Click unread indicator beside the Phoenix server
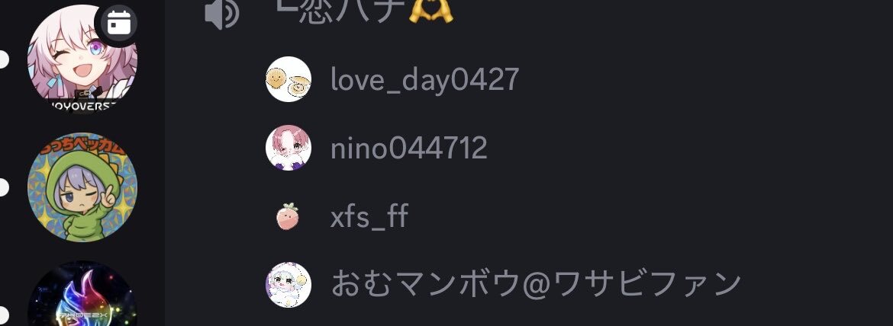The width and height of the screenshot is (893, 326). point(4,314)
